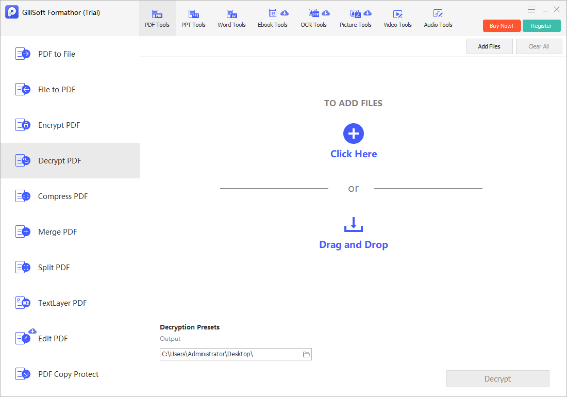Click the cloud badge above Edit PDF
Viewport: 567px width, 397px height.
coord(32,331)
